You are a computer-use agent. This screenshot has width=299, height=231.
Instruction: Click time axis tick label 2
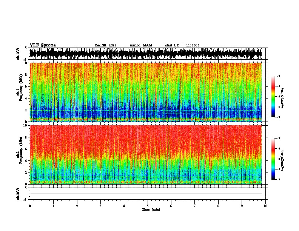tap(77, 206)
